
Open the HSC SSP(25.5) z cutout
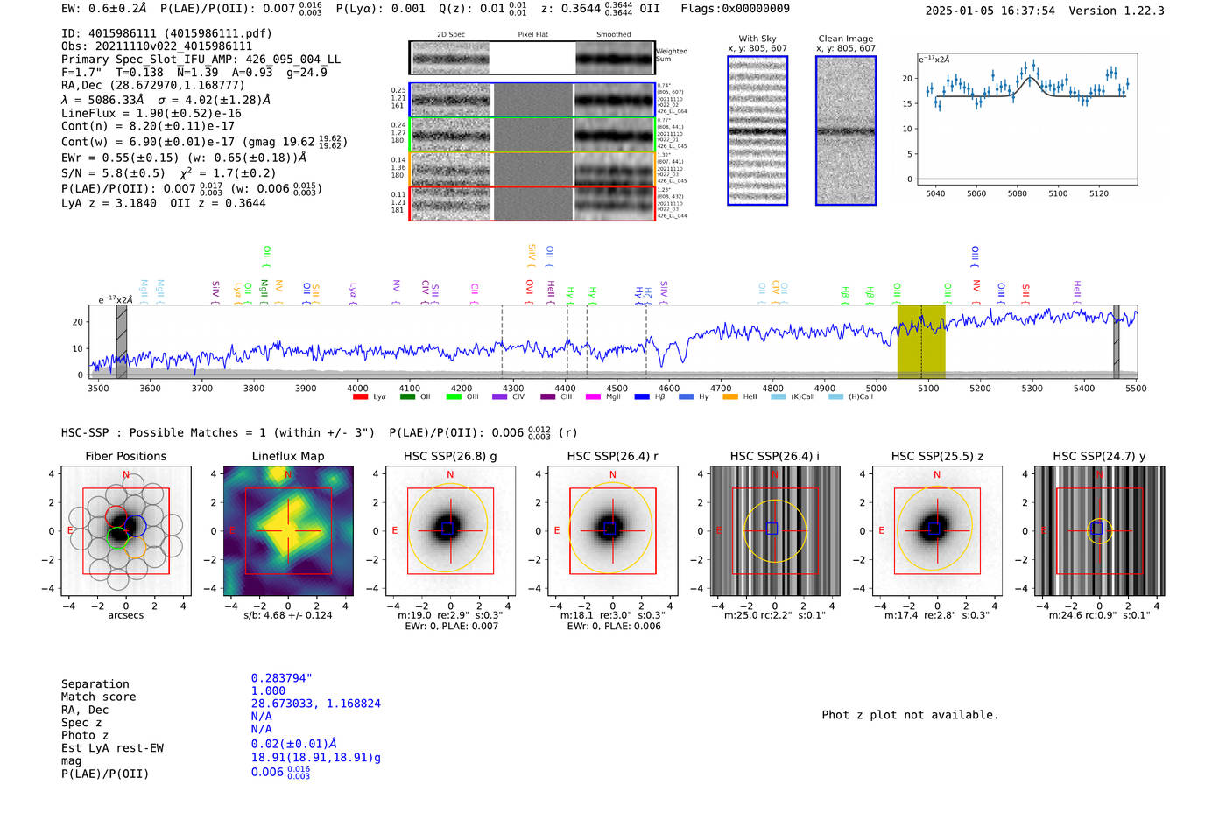coord(937,531)
